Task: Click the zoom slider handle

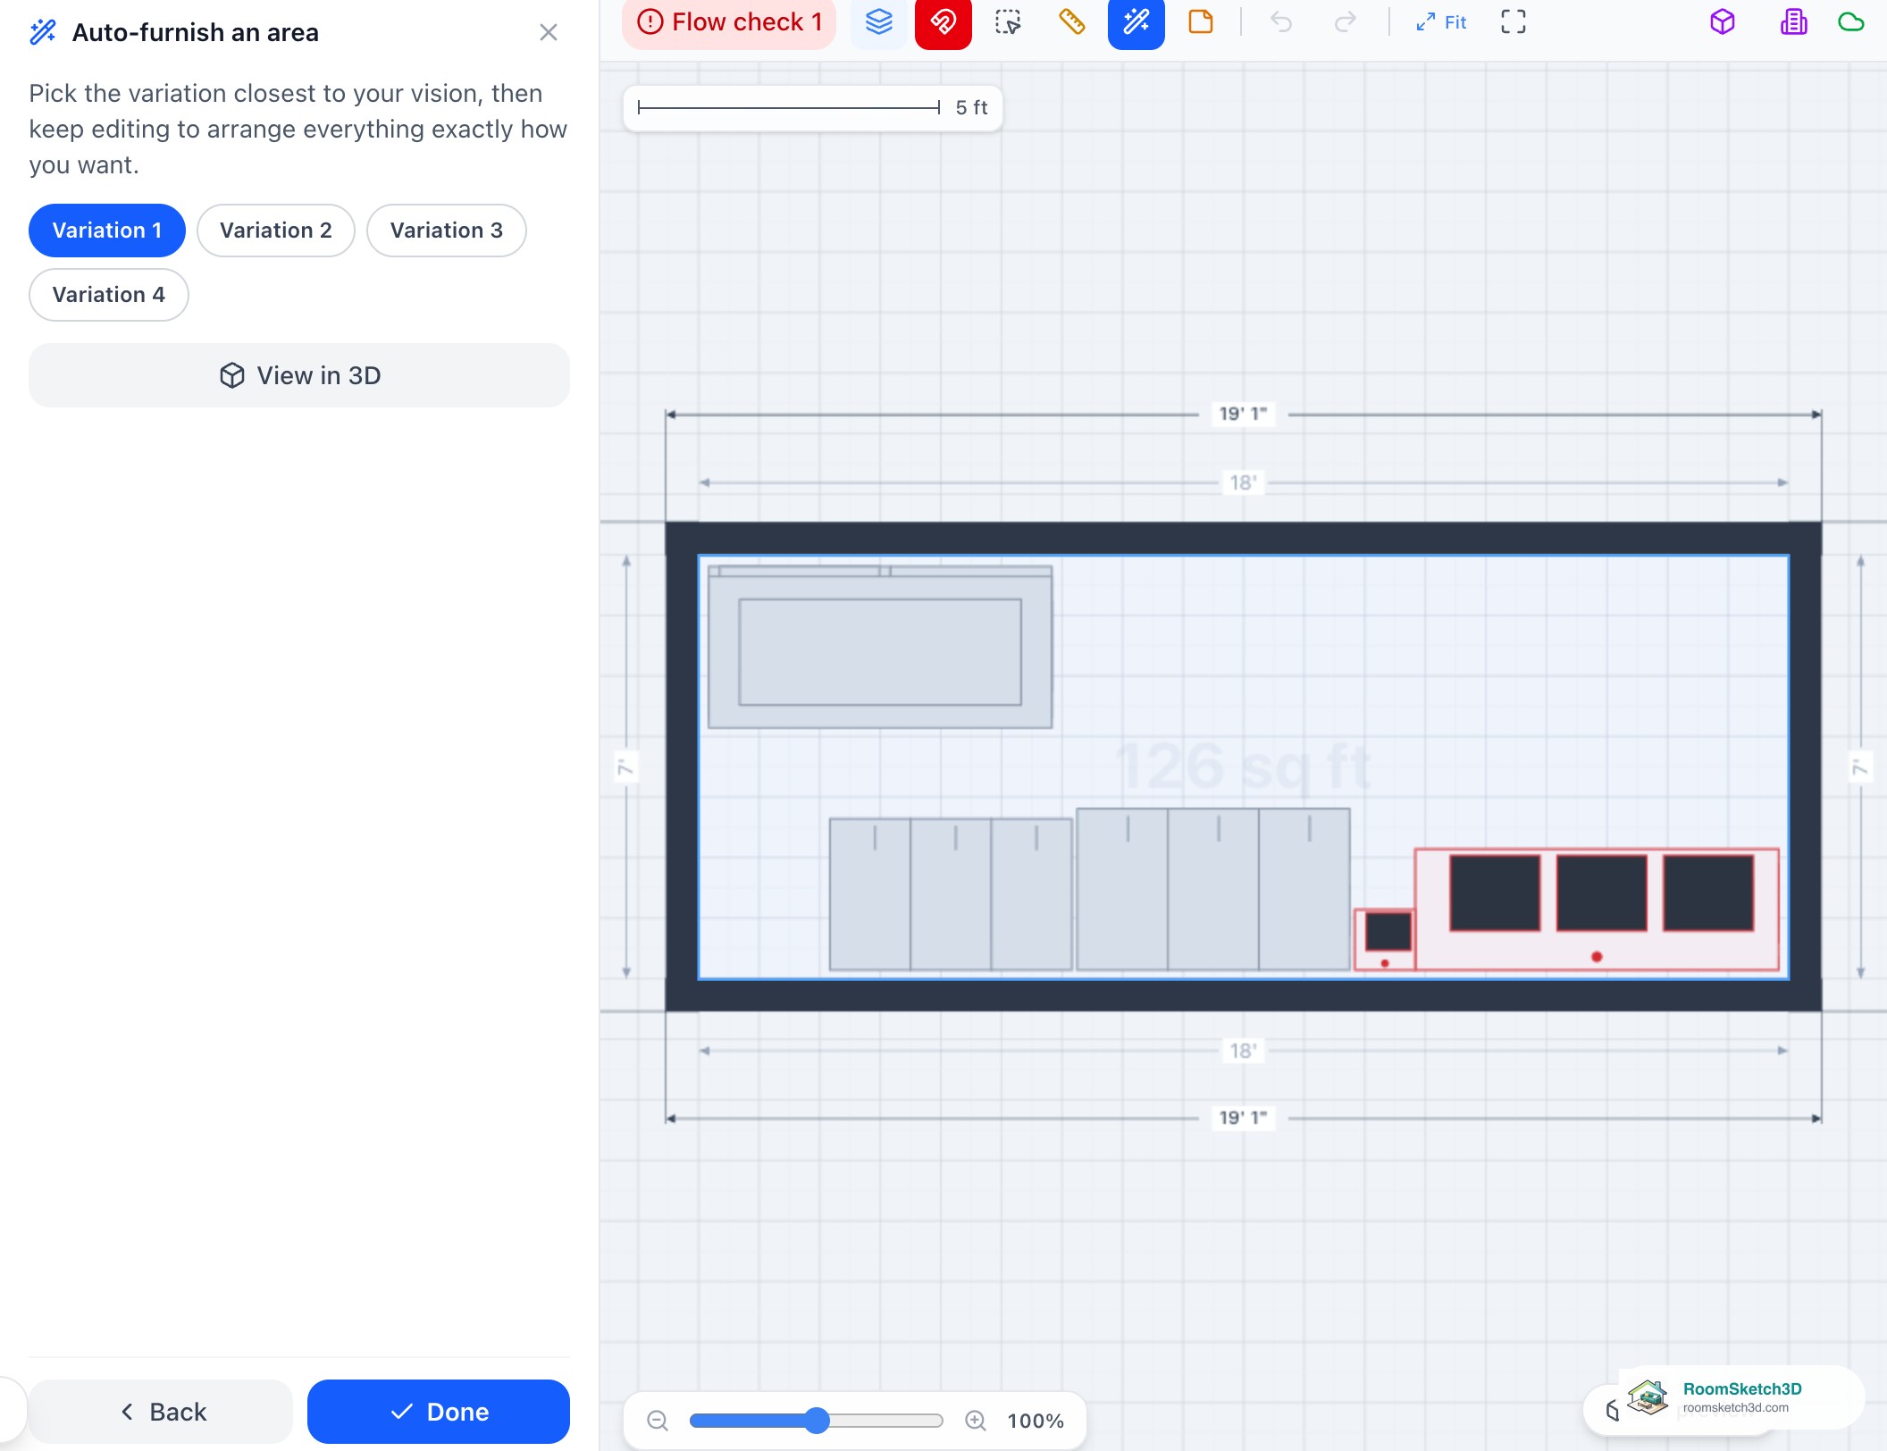Action: pos(817,1421)
